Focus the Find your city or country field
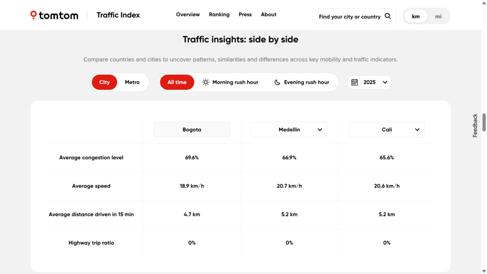487x274 pixels. [350, 17]
